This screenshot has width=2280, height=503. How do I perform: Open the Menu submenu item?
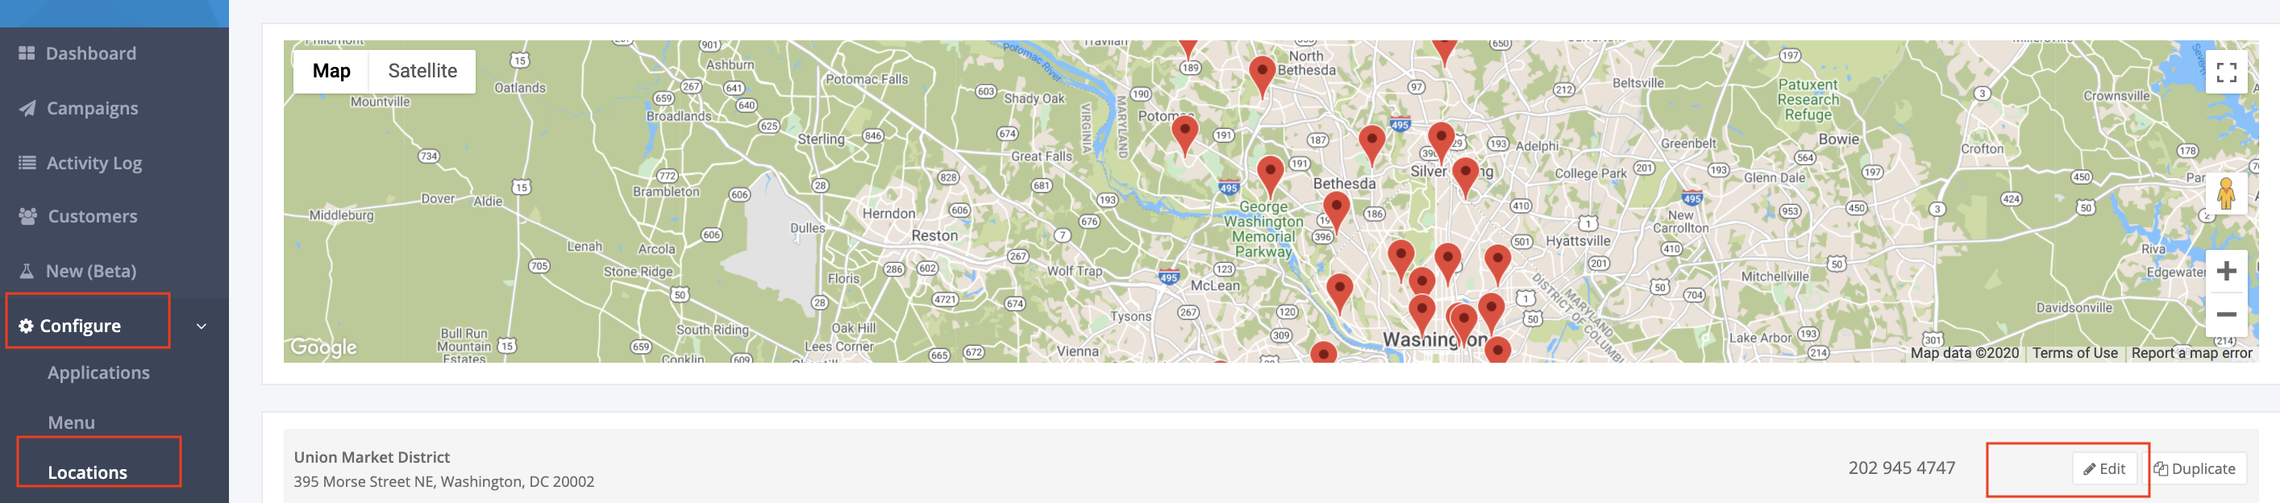click(71, 422)
